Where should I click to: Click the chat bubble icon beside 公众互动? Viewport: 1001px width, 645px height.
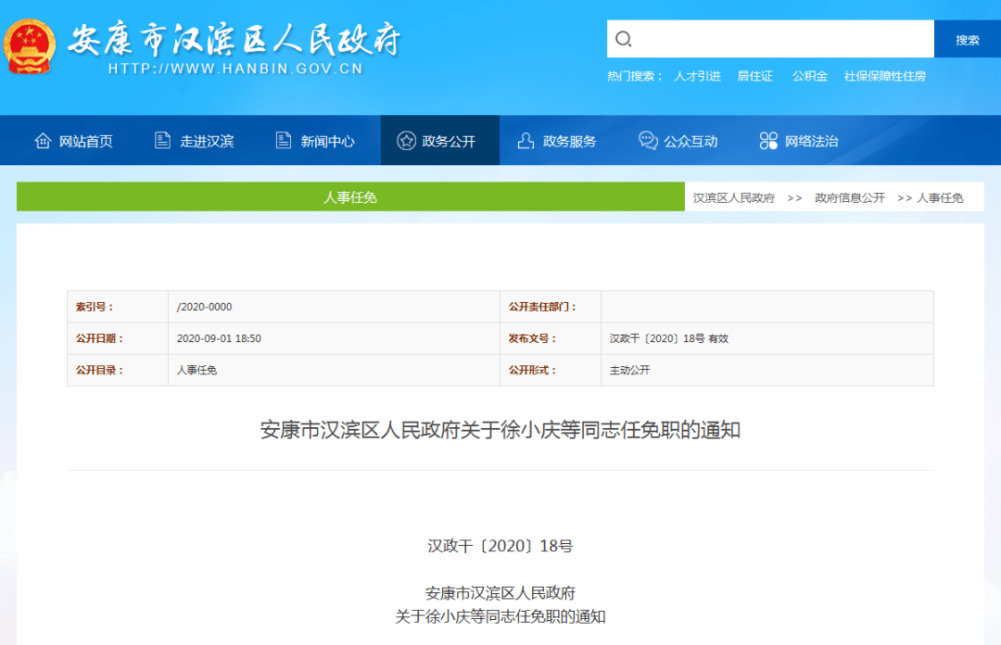click(x=648, y=141)
